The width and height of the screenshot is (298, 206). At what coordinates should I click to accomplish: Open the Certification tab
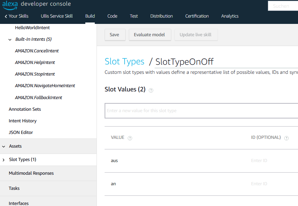(x=197, y=16)
